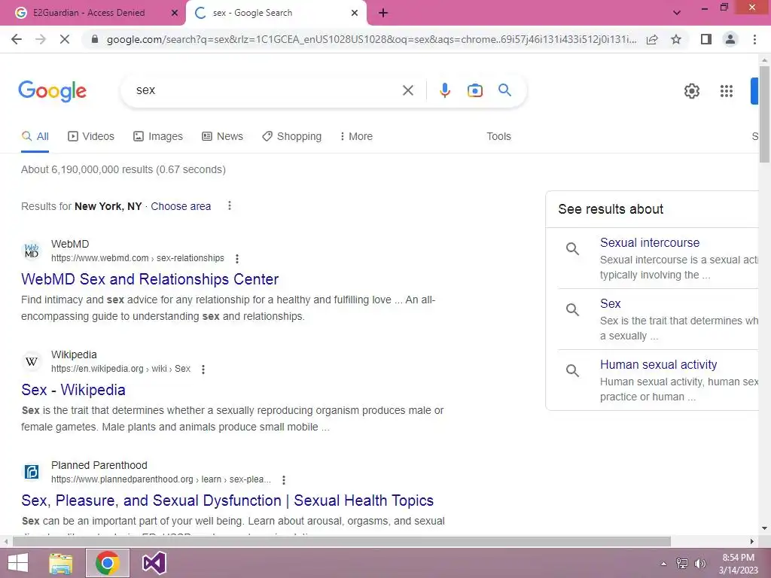Select the All results tab

35,137
